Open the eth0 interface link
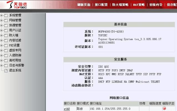 coord(67,109)
